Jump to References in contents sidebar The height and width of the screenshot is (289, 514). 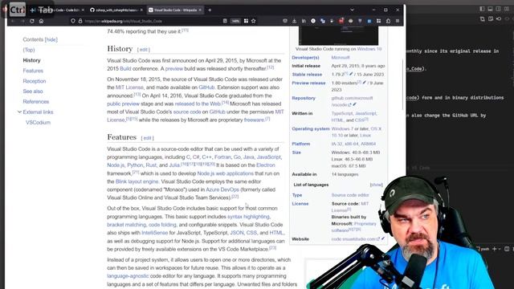(x=35, y=102)
